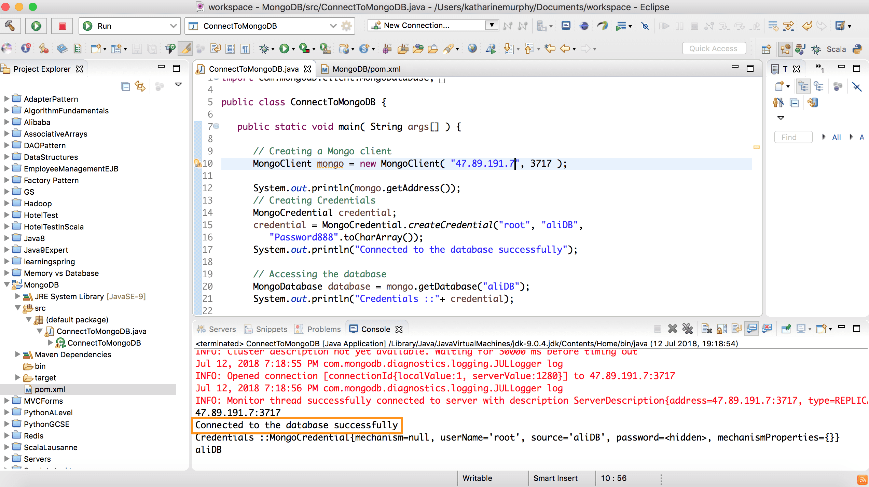Viewport: 869px width, 487px height.
Task: Click the RSS feed icon in status bar
Action: [x=862, y=479]
